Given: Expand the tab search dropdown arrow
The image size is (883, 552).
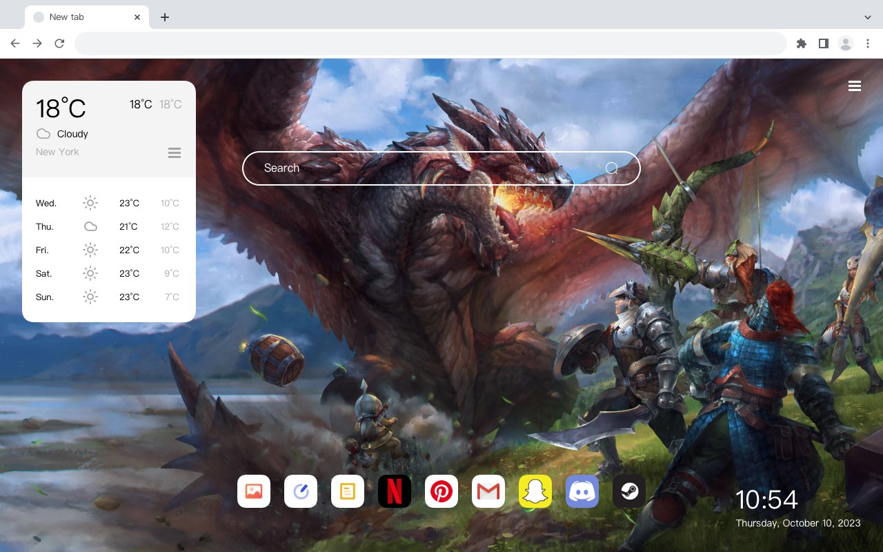Looking at the screenshot, I should coord(868,17).
